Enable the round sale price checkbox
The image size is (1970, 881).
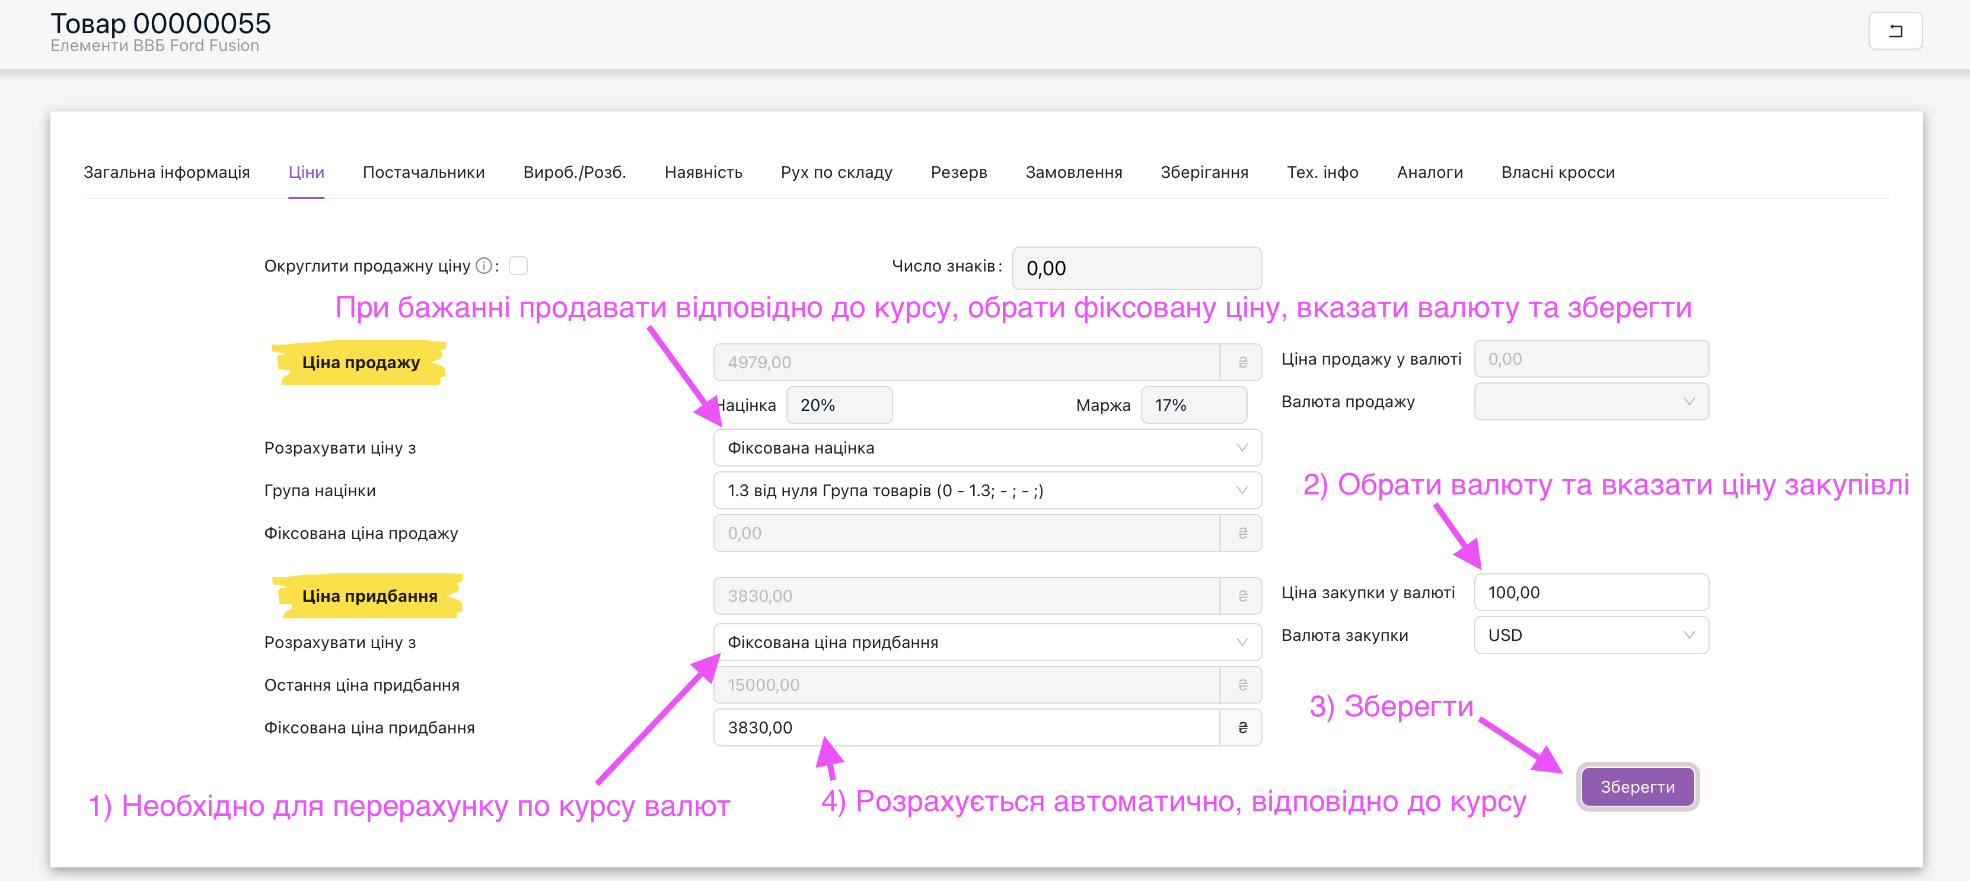pyautogui.click(x=518, y=266)
